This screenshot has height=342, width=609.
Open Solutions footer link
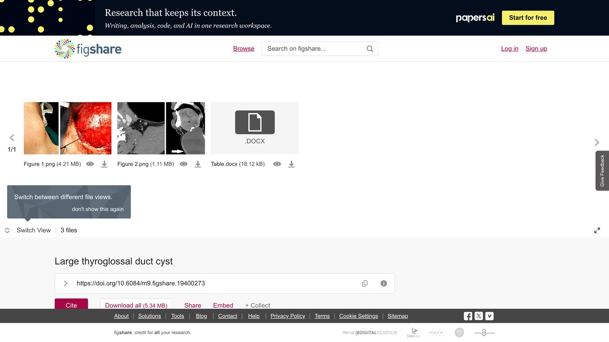point(150,316)
